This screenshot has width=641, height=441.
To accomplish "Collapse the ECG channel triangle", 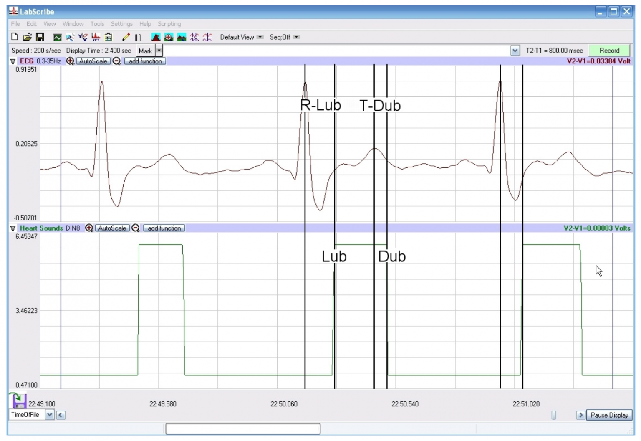I will 13,61.
